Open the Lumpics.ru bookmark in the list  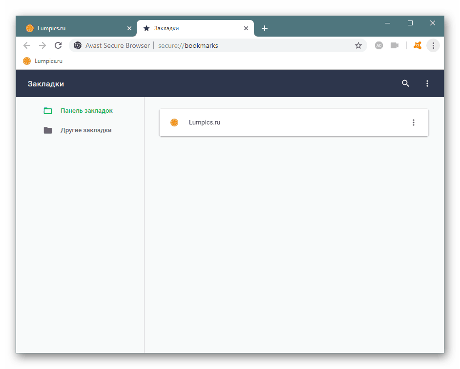pos(293,123)
